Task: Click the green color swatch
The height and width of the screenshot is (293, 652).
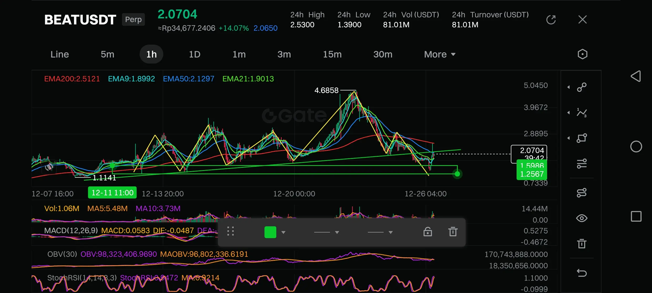Action: (x=270, y=232)
